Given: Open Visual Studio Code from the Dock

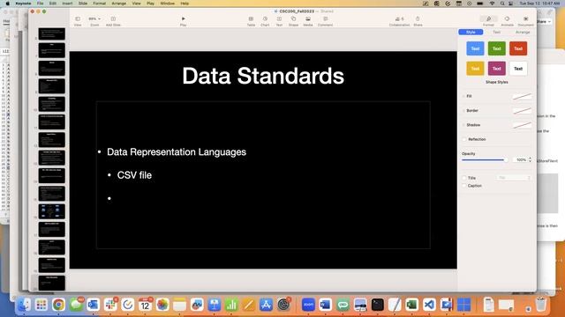Looking at the screenshot, I should pyautogui.click(x=429, y=305).
